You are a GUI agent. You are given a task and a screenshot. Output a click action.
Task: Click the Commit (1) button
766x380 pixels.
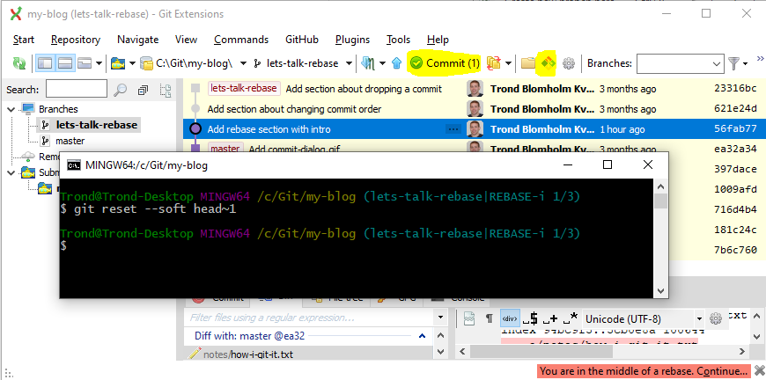(x=445, y=63)
